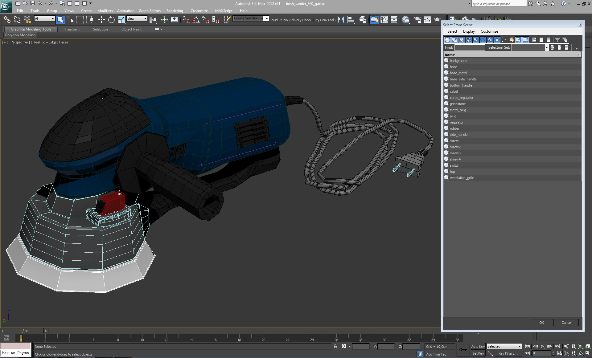Toggle Display Cameras filter in Select From Scene
Image resolution: width=592 pixels, height=358 pixels.
pos(469,40)
